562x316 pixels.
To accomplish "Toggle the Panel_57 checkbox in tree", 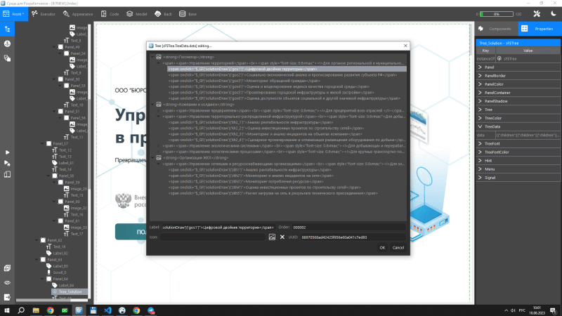I will [48, 143].
